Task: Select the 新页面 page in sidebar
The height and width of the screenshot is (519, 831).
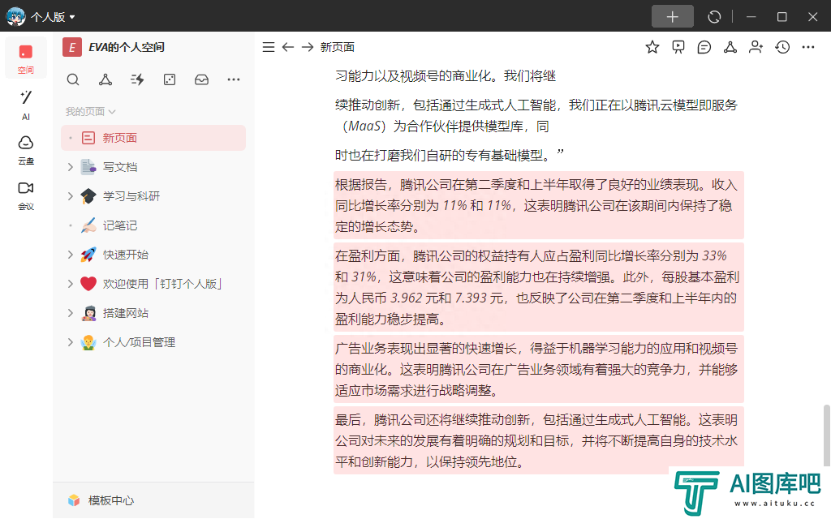Action: click(153, 138)
